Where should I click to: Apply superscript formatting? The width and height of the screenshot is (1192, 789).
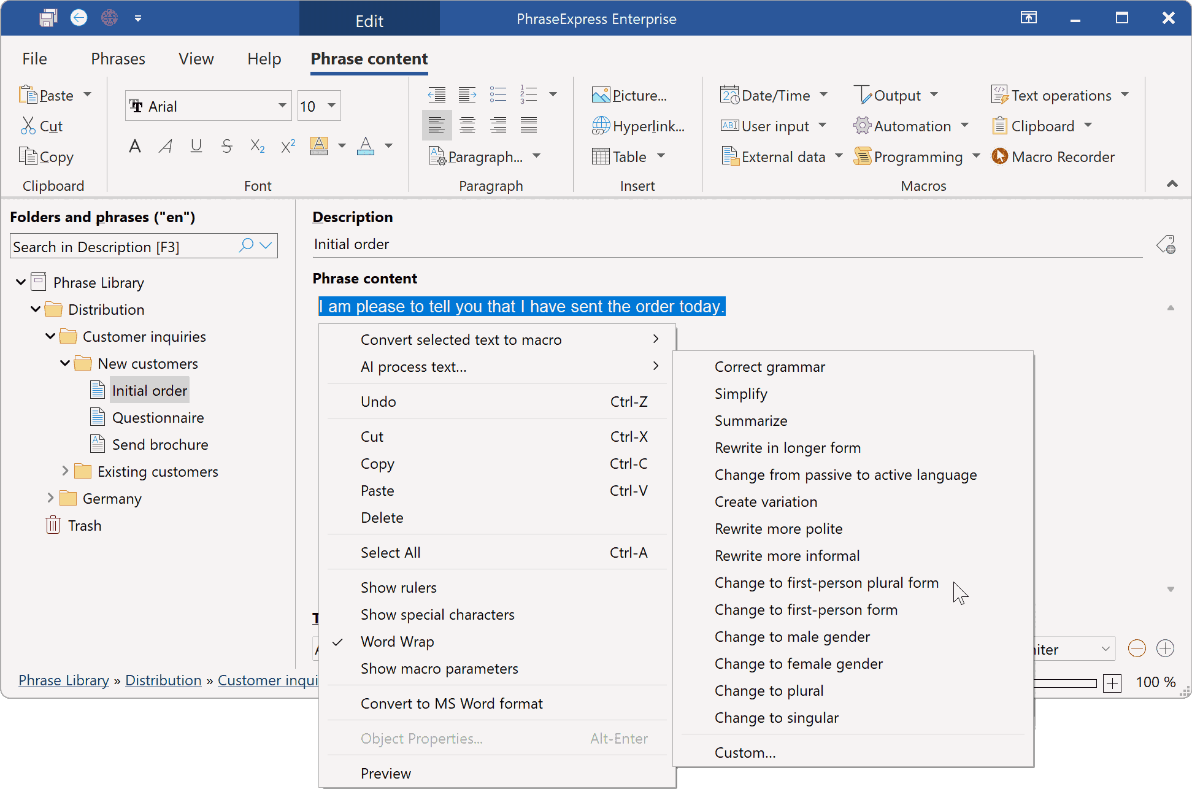287,146
